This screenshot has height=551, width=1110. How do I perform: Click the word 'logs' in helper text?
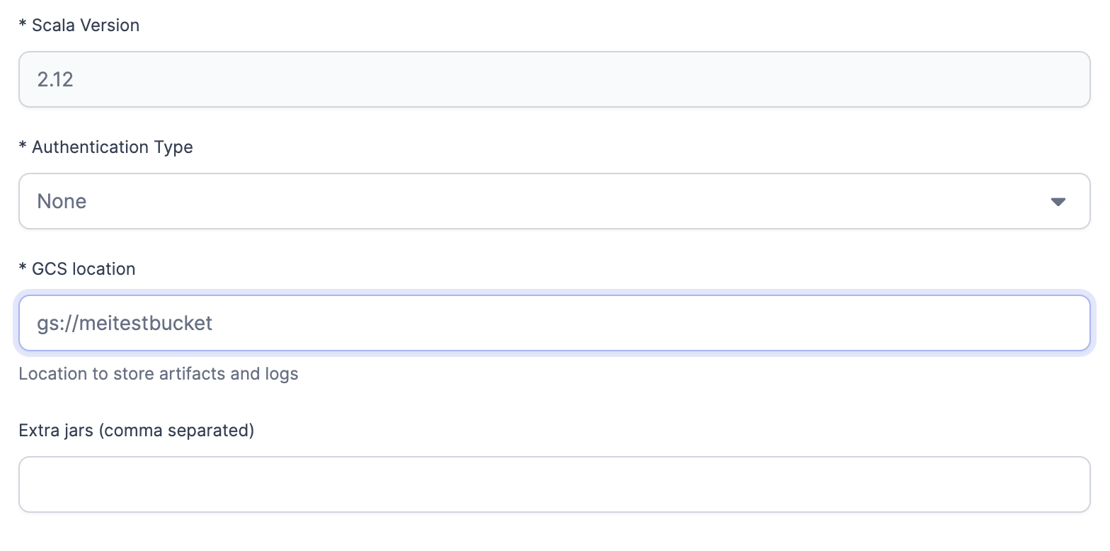tap(282, 374)
